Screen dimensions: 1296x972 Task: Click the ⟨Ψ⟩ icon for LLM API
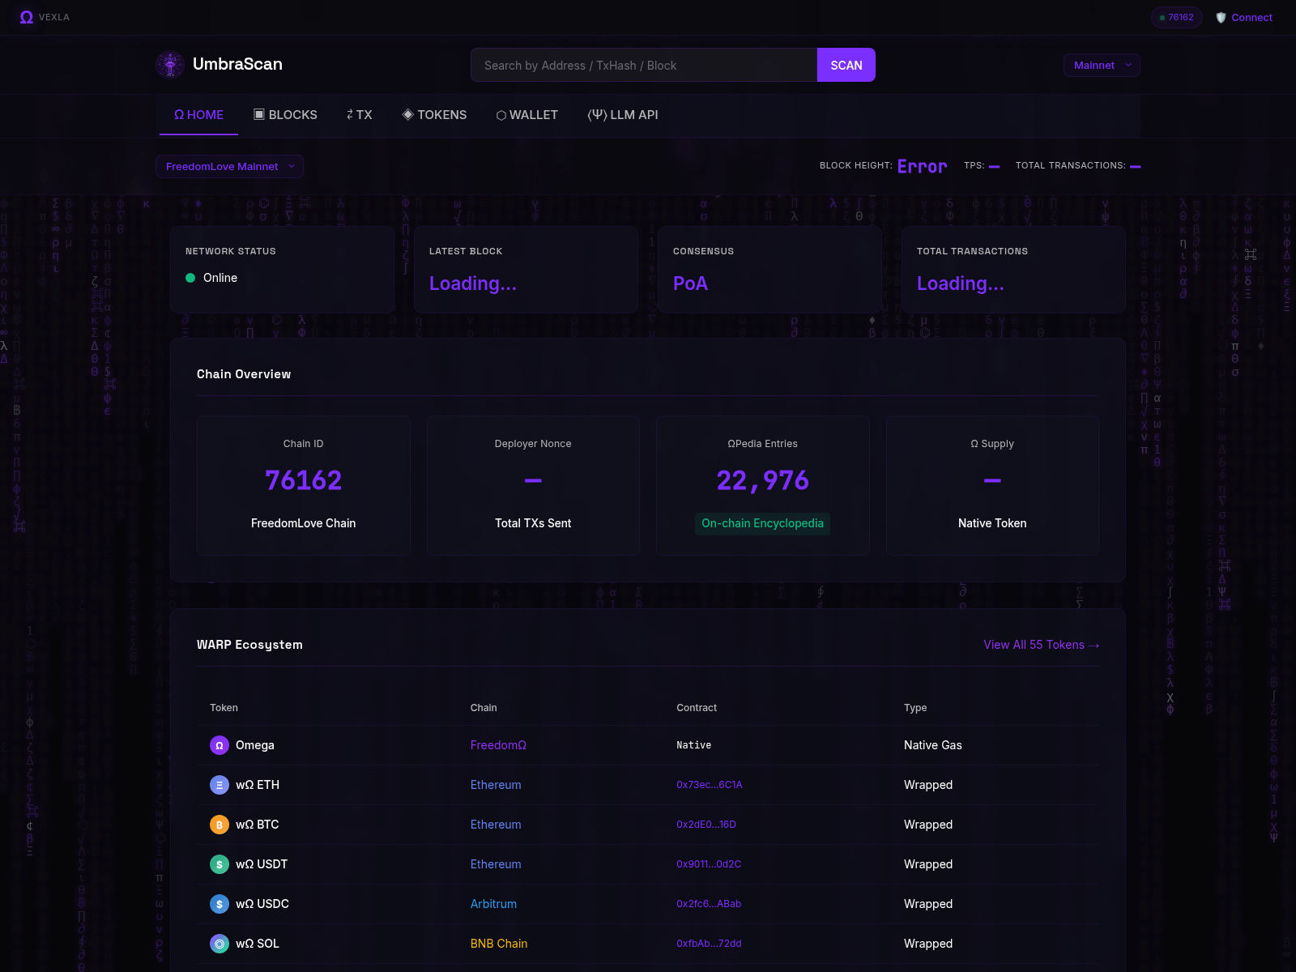click(599, 115)
